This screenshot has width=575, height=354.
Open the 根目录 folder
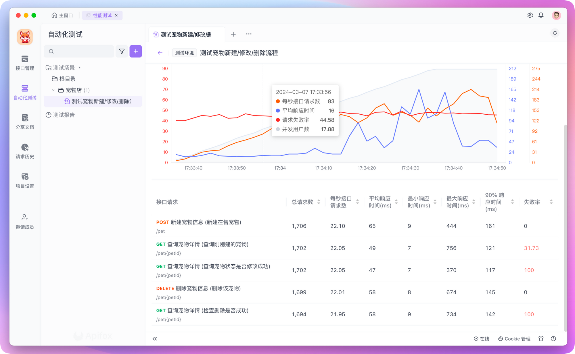[x=64, y=79]
